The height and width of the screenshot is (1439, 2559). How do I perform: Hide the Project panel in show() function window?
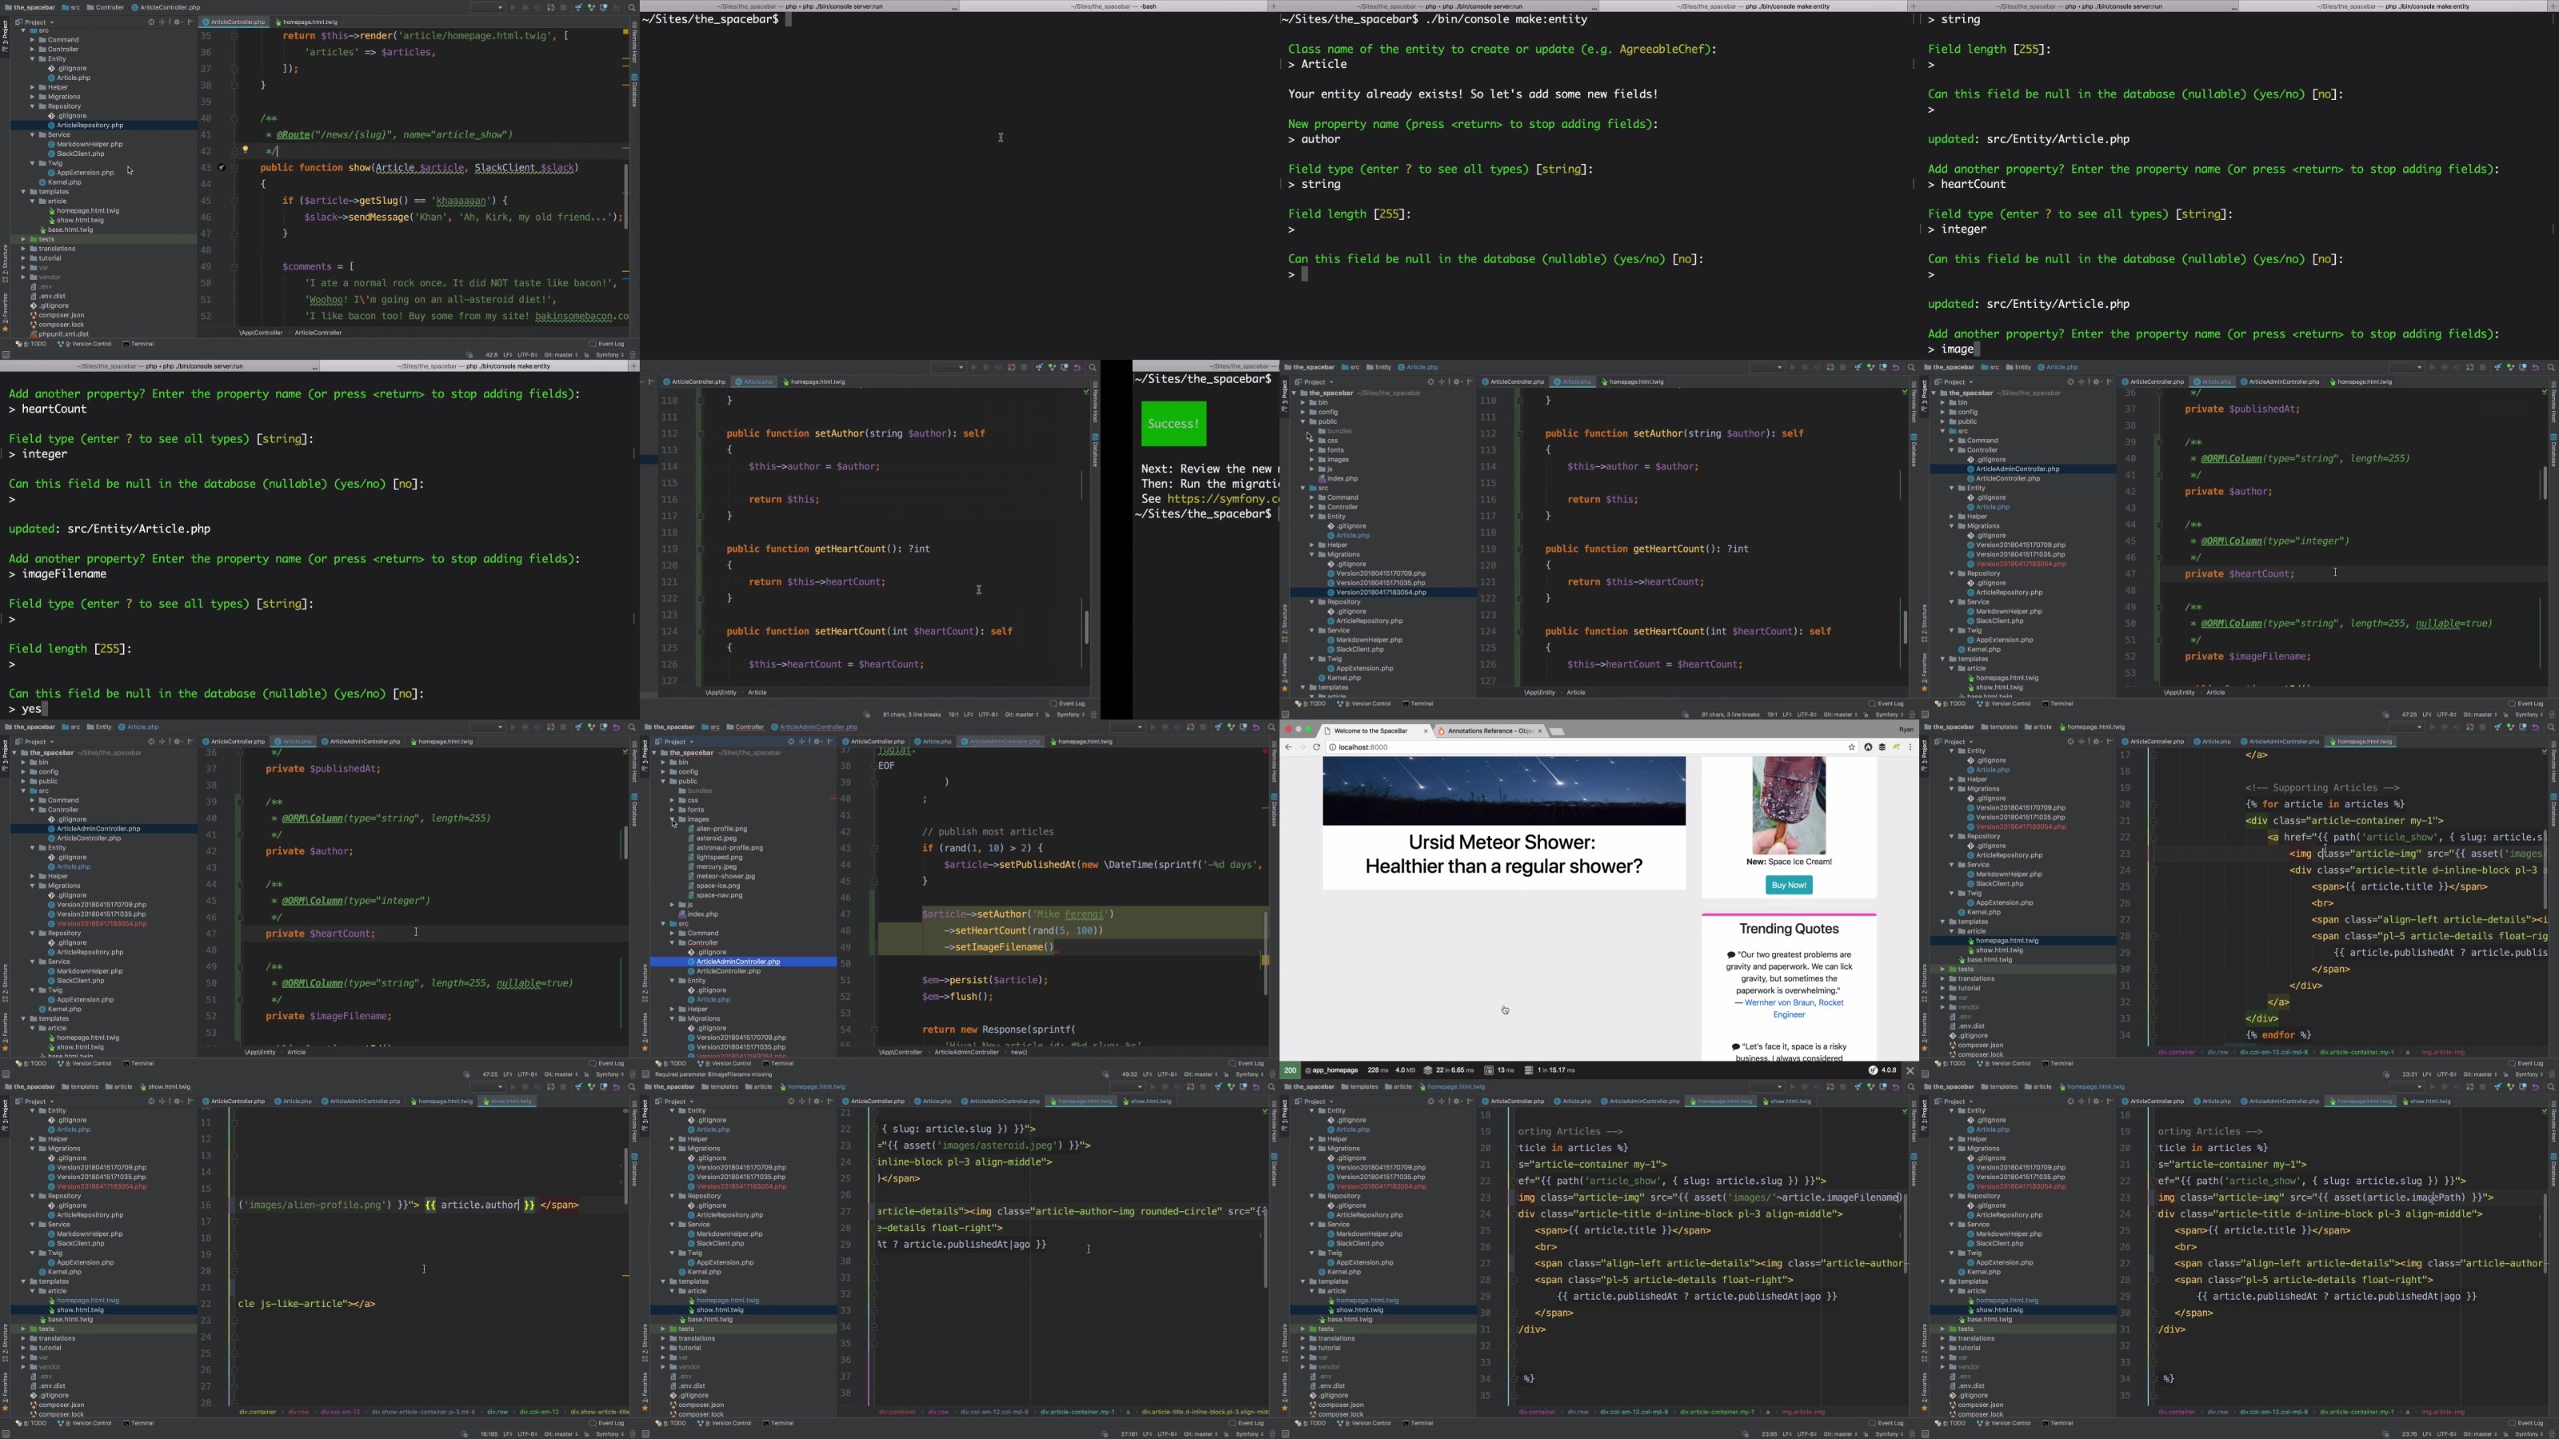pos(190,21)
